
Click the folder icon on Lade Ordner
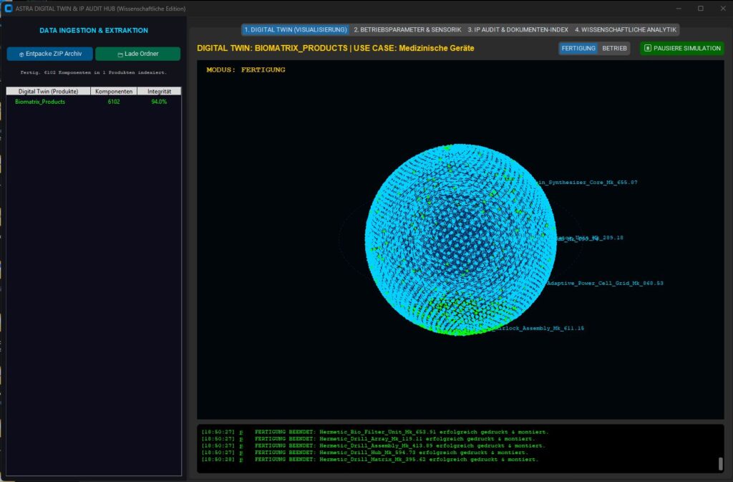[120, 54]
